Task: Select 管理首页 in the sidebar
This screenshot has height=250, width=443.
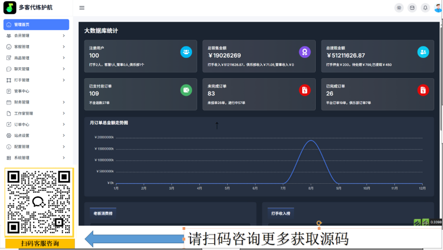Action: pyautogui.click(x=36, y=24)
